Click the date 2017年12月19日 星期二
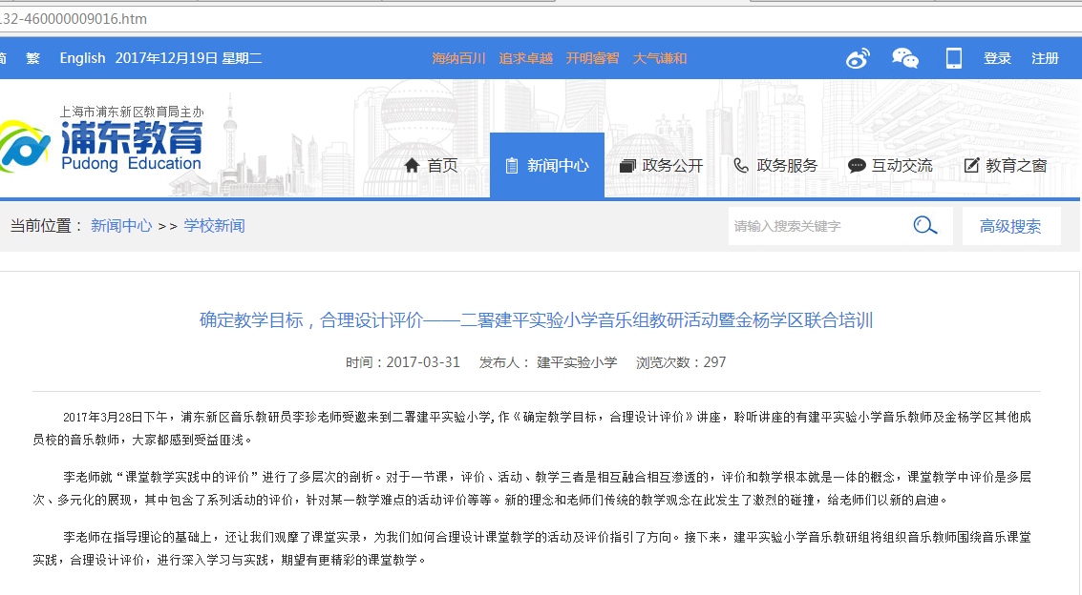Screen dimensions: 1082x595 point(188,58)
